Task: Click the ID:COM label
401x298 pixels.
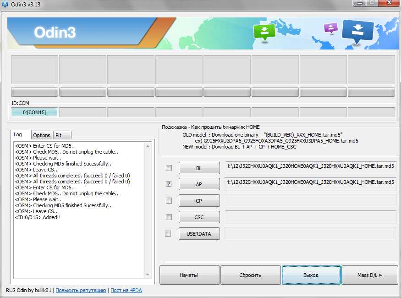Action: coord(21,103)
